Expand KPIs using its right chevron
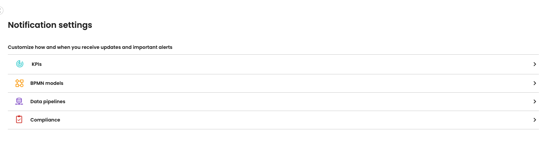This screenshot has height=148, width=559. 534,64
